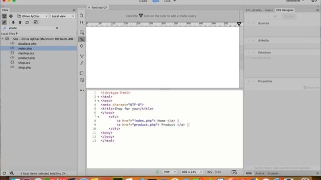This screenshot has height=180, width=321.
Task: Click the green no-errors status icon
Action: click(x=157, y=172)
